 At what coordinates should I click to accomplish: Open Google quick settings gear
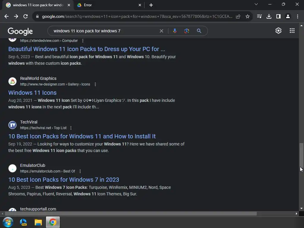[278, 31]
